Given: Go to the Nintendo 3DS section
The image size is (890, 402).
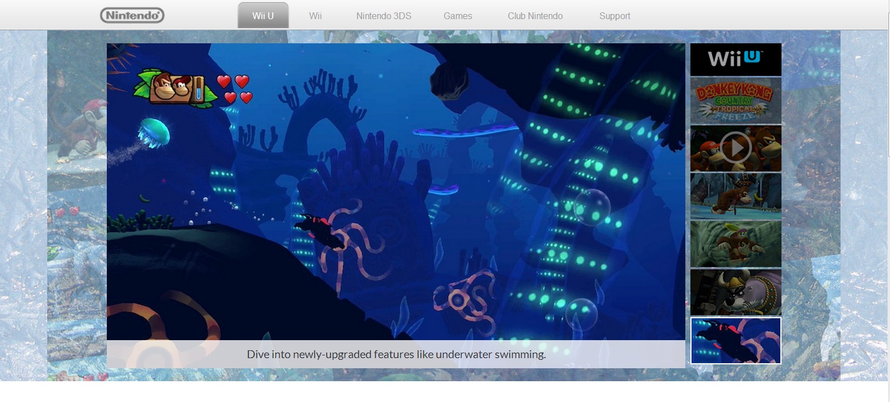Looking at the screenshot, I should tap(383, 16).
